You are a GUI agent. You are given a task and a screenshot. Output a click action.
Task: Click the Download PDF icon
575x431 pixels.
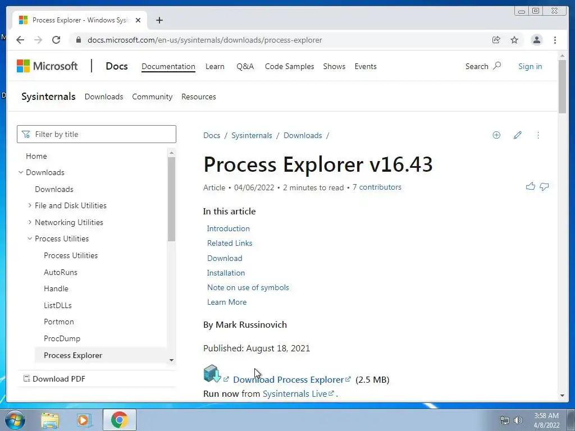coord(26,378)
